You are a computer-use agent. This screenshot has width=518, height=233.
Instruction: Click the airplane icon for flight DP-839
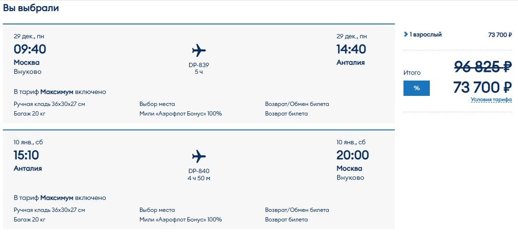198,50
